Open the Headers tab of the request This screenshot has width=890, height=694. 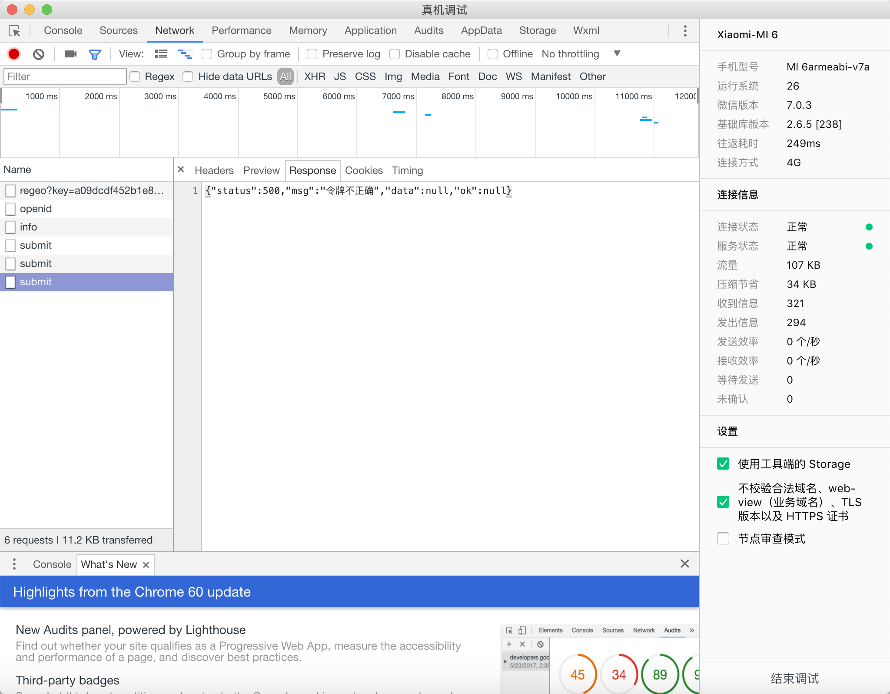click(x=214, y=170)
